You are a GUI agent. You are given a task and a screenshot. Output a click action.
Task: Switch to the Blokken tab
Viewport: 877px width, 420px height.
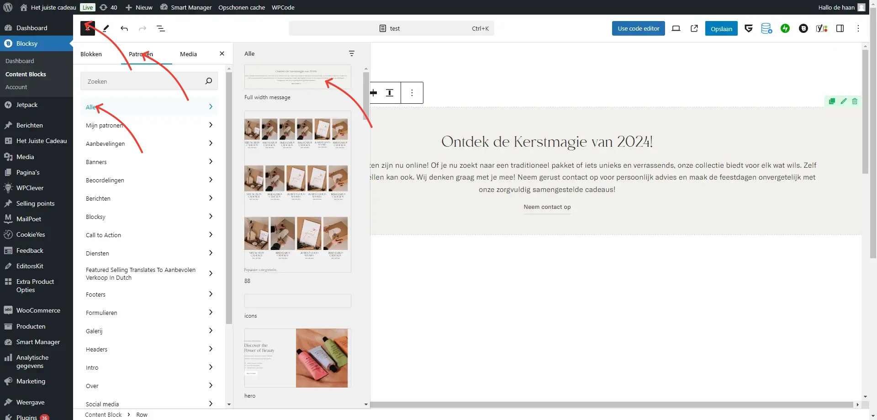[x=91, y=54]
